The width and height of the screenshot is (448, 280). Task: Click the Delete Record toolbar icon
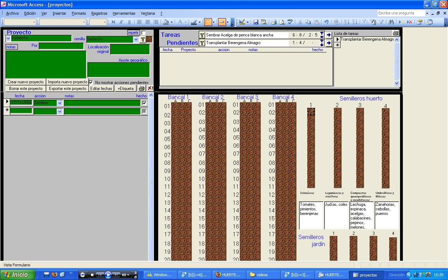[409, 22]
